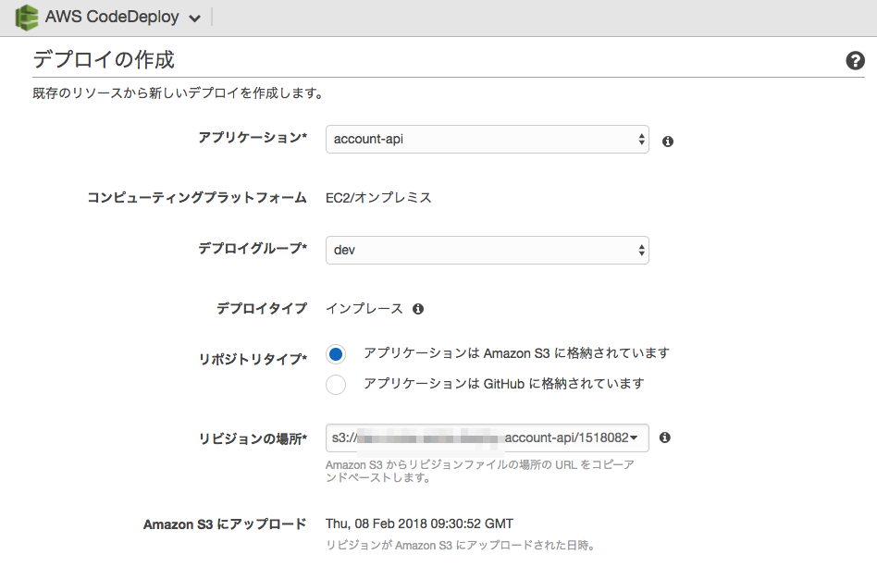Click the info icon next to the application selector
877x567 pixels.
click(x=668, y=140)
